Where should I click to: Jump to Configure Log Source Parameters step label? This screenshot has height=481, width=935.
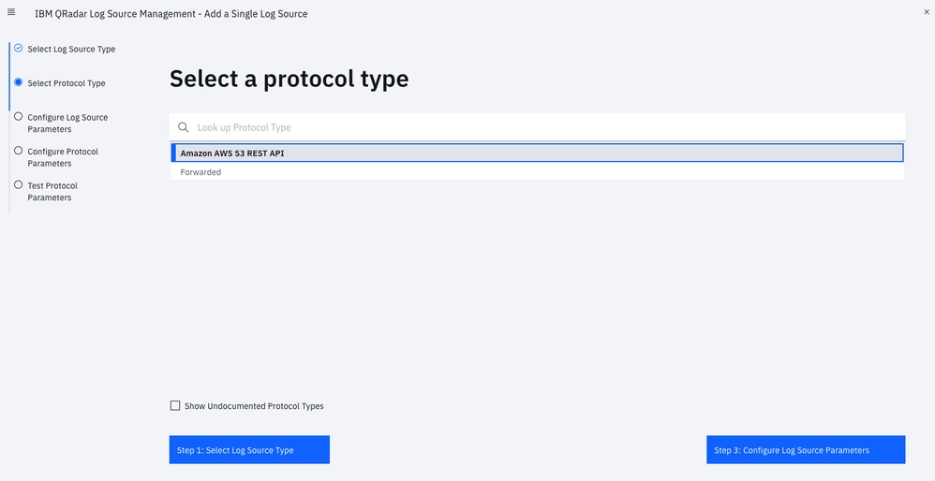(x=67, y=123)
